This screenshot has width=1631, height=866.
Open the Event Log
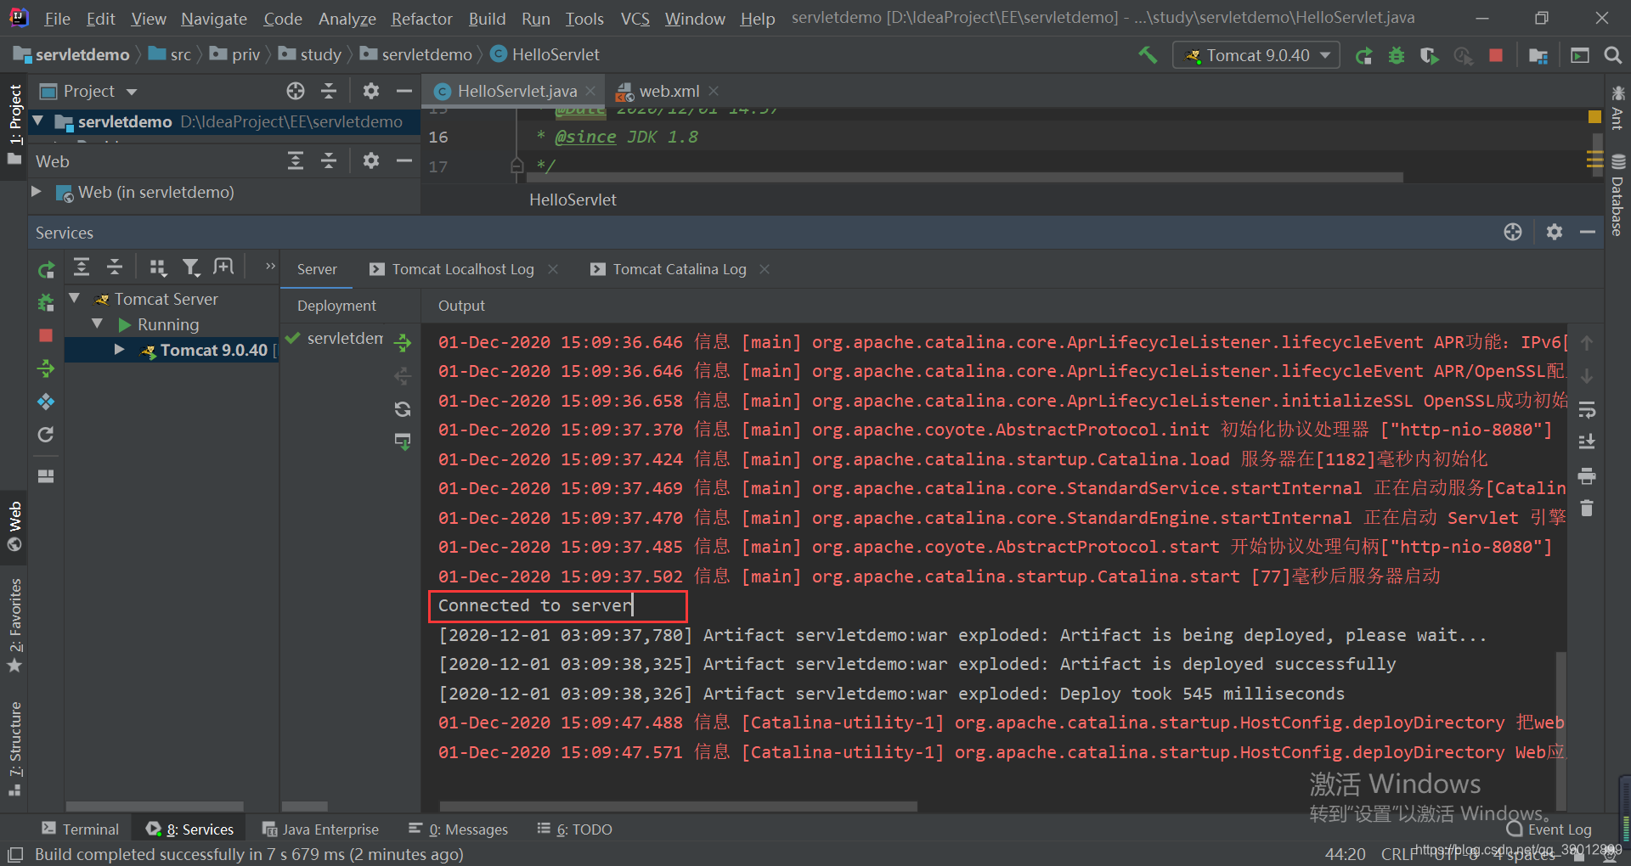pyautogui.click(x=1549, y=829)
